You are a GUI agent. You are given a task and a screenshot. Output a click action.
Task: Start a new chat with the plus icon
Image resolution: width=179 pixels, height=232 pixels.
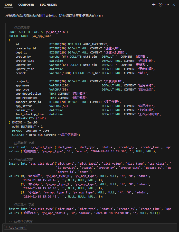coord(154,5)
